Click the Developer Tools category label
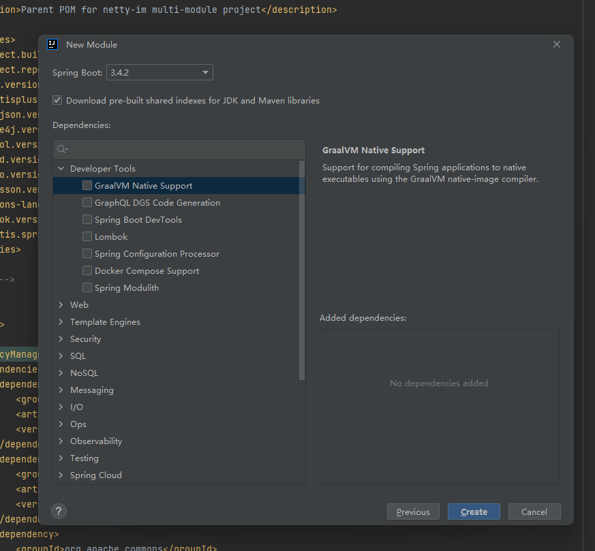 103,168
